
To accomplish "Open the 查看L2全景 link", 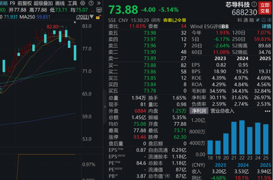I will tap(175, 20).
